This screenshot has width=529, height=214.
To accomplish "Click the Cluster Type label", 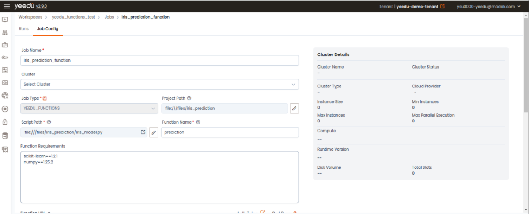I will [x=329, y=86].
